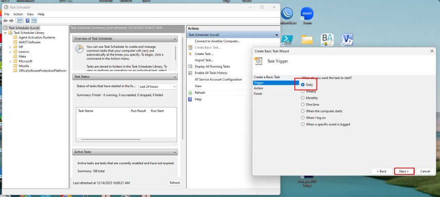Collapse the Overview of Task Scheduler section

175,39
